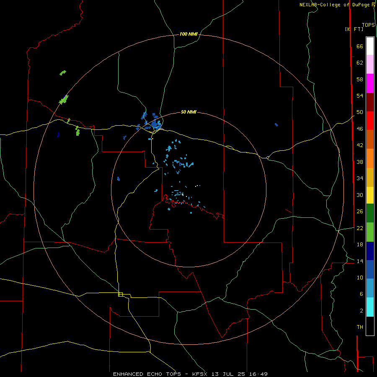Click the legend value 10
Viewport: 377px width, 377px height.
[x=360, y=278]
